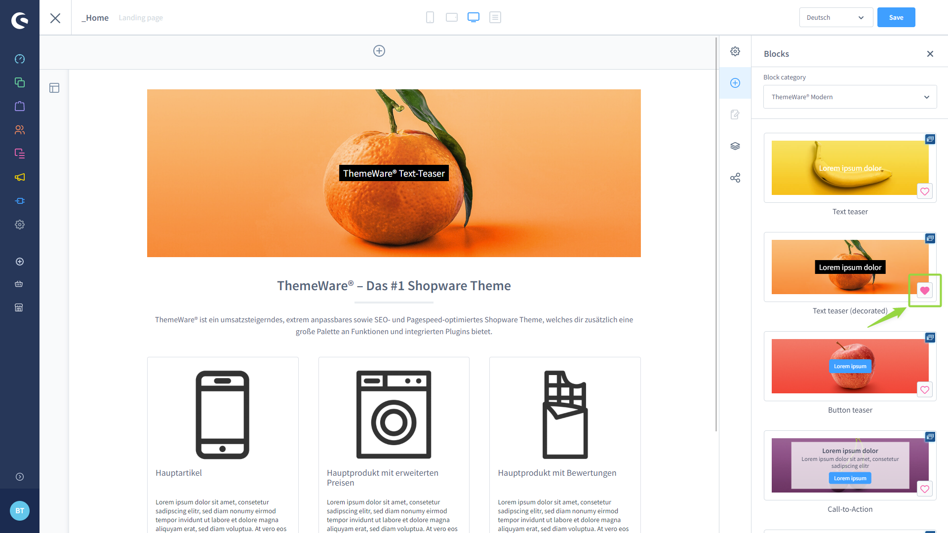
Task: Open the basket sales channel icon
Action: pos(19,284)
